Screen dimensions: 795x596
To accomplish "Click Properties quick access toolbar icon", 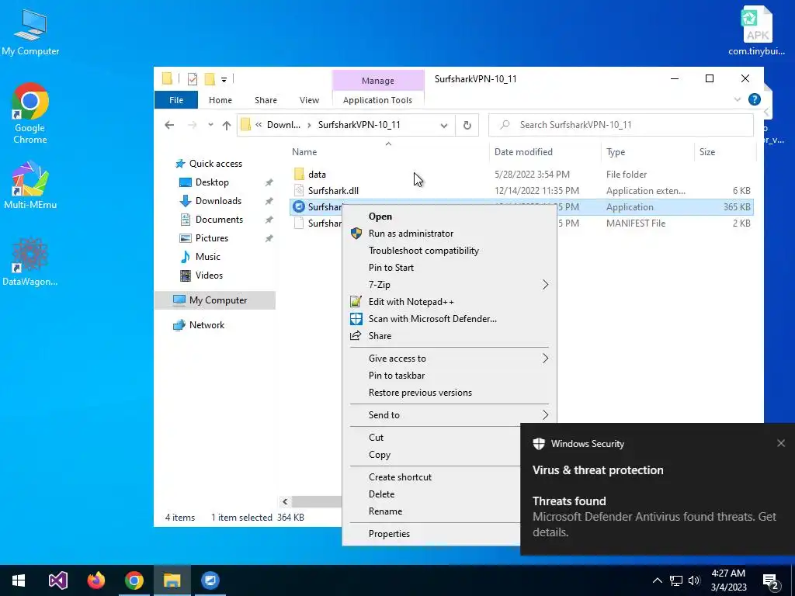I will [193, 79].
